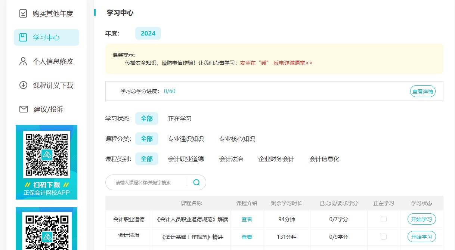Click the 课程讲义下载 download icon
The image size is (455, 250).
point(23,85)
